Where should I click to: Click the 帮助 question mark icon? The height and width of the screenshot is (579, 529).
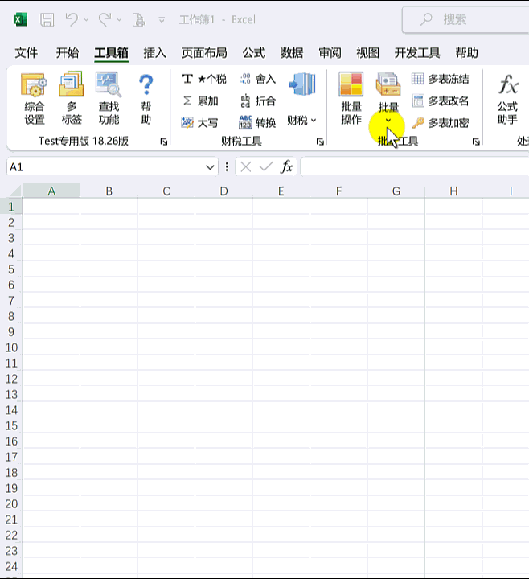[x=146, y=85]
